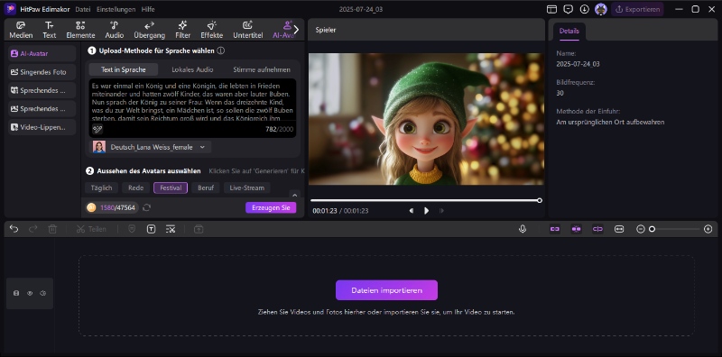The height and width of the screenshot is (357, 722).
Task: Toggle track visibility eye icon
Action: 30,293
